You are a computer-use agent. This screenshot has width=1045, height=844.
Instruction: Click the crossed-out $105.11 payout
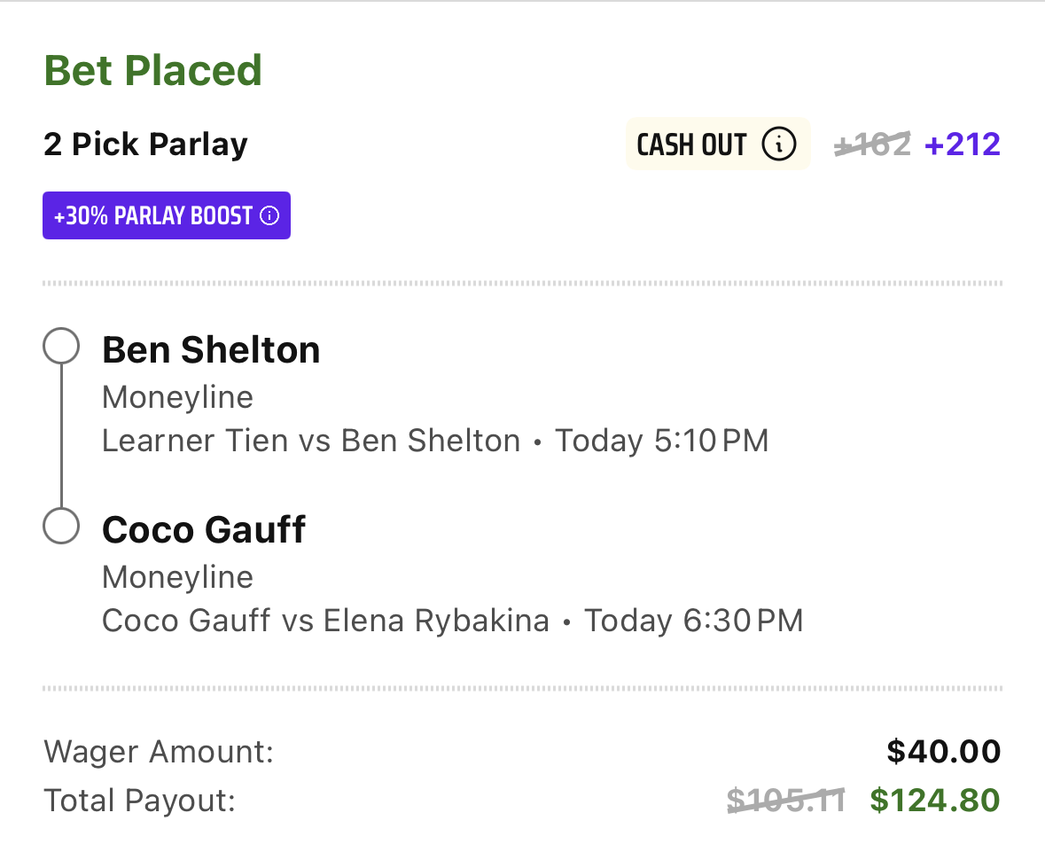[x=786, y=800]
